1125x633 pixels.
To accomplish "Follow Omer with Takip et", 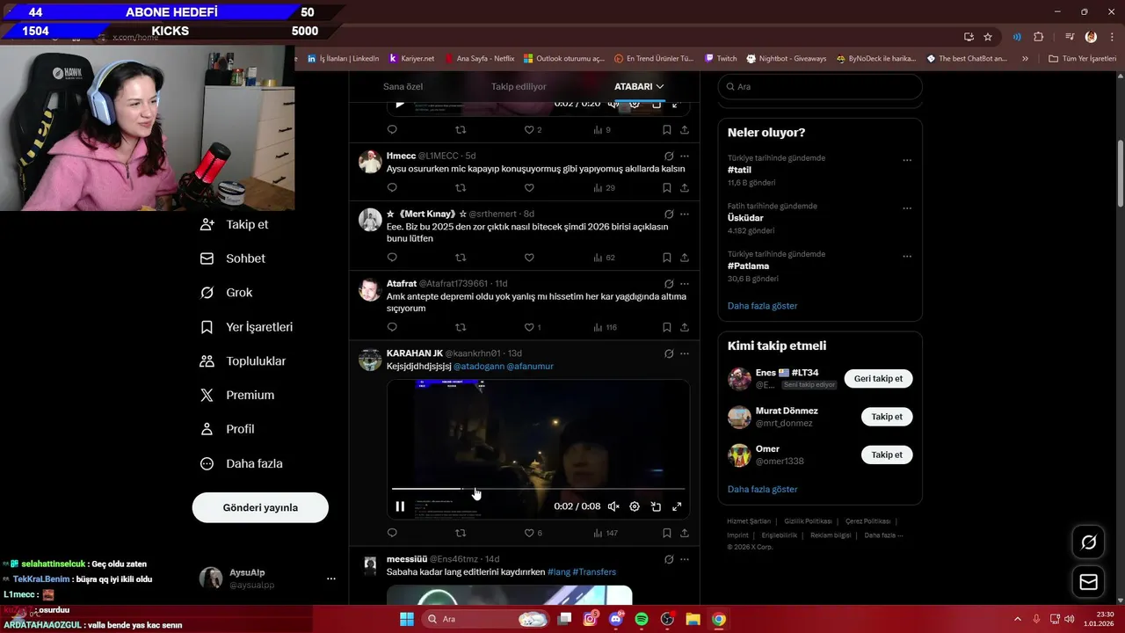I will click(x=887, y=455).
